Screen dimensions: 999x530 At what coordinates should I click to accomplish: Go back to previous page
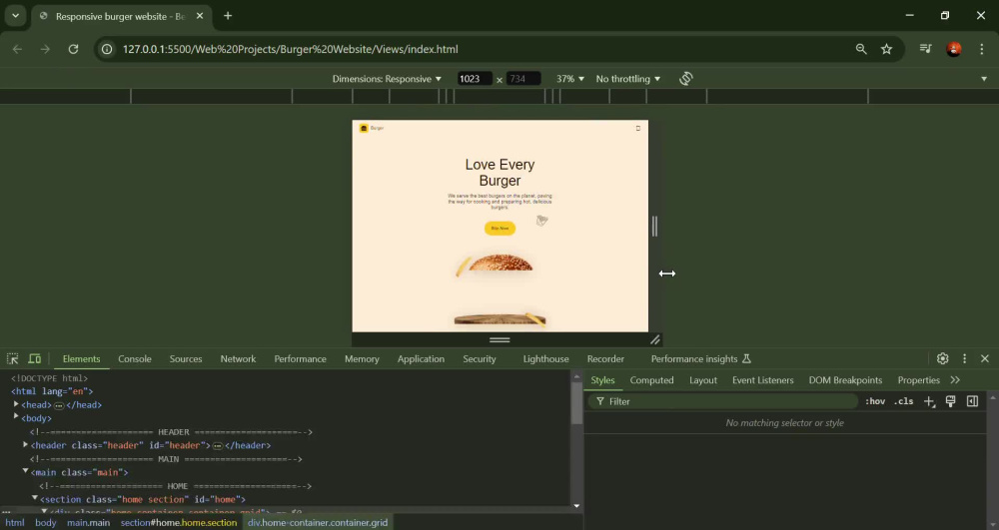coord(17,49)
